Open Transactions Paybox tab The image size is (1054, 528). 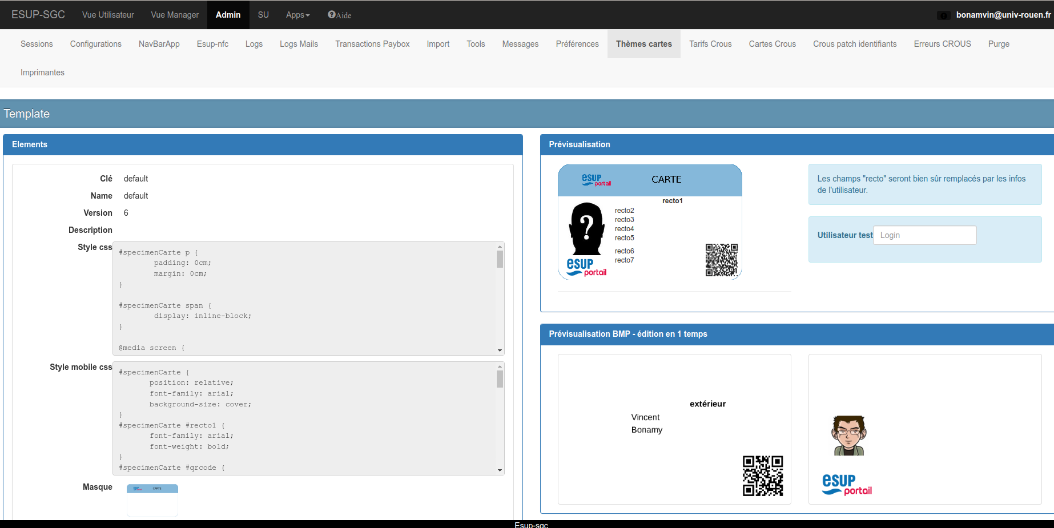coord(372,44)
